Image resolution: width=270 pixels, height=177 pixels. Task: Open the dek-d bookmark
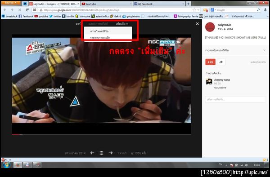click(116, 16)
